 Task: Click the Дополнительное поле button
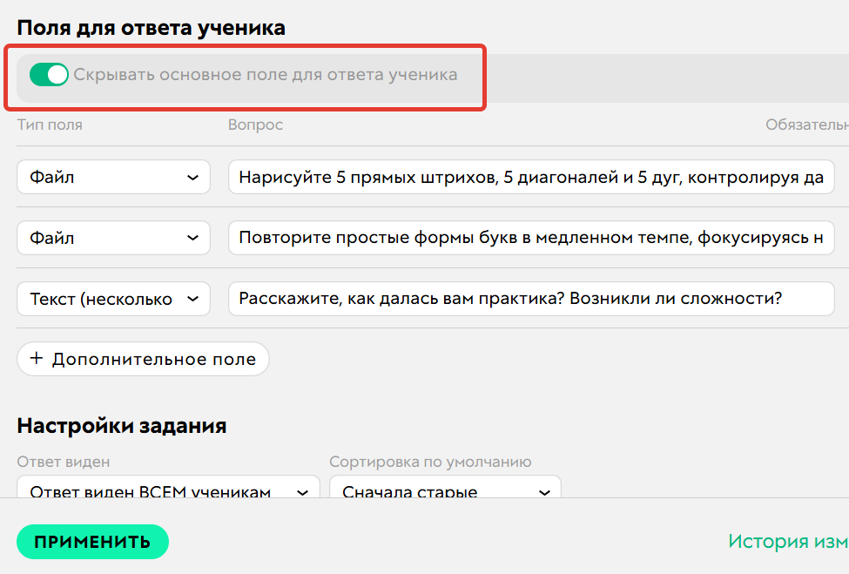(x=143, y=358)
